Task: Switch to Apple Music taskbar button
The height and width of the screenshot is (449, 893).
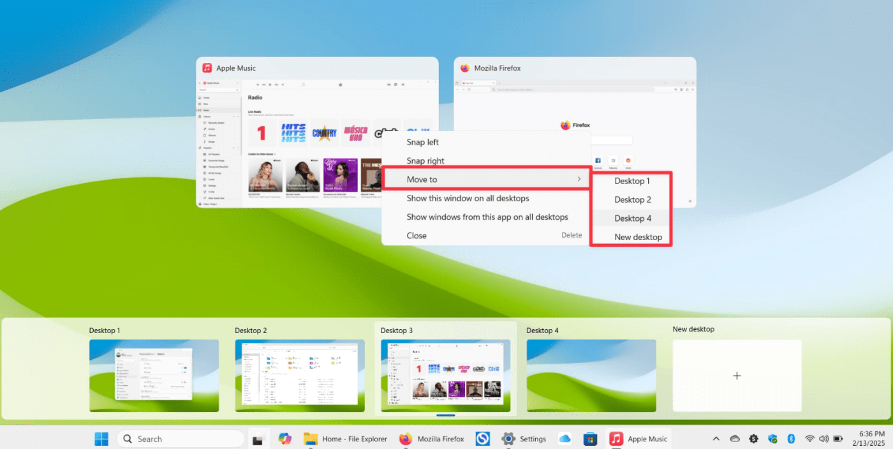Action: (638, 439)
